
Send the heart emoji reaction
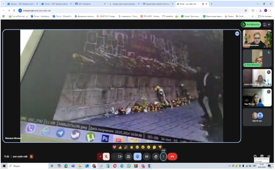pyautogui.click(x=115, y=147)
